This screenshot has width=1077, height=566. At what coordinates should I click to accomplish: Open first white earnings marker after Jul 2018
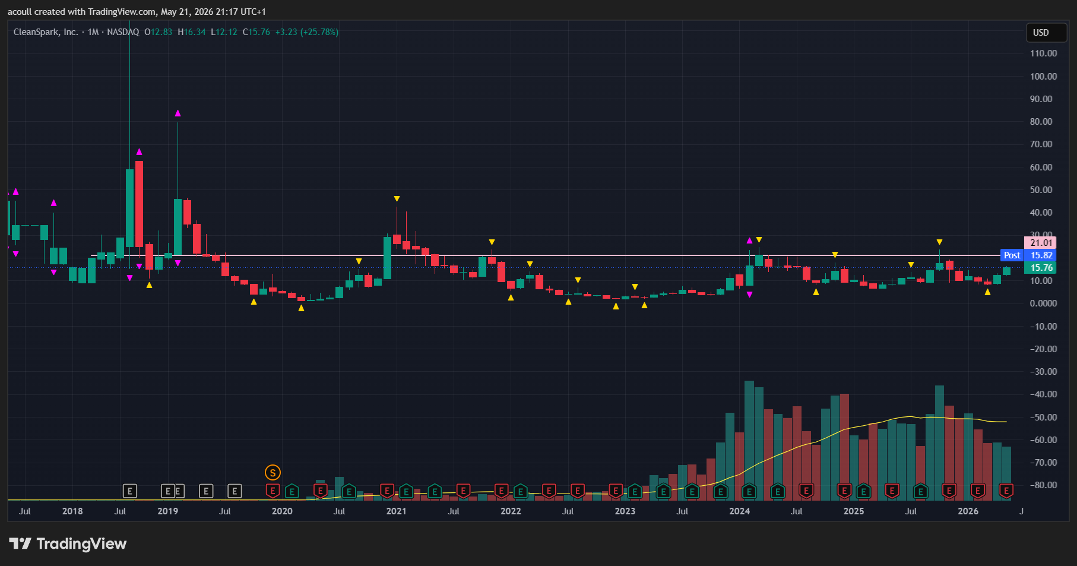130,491
